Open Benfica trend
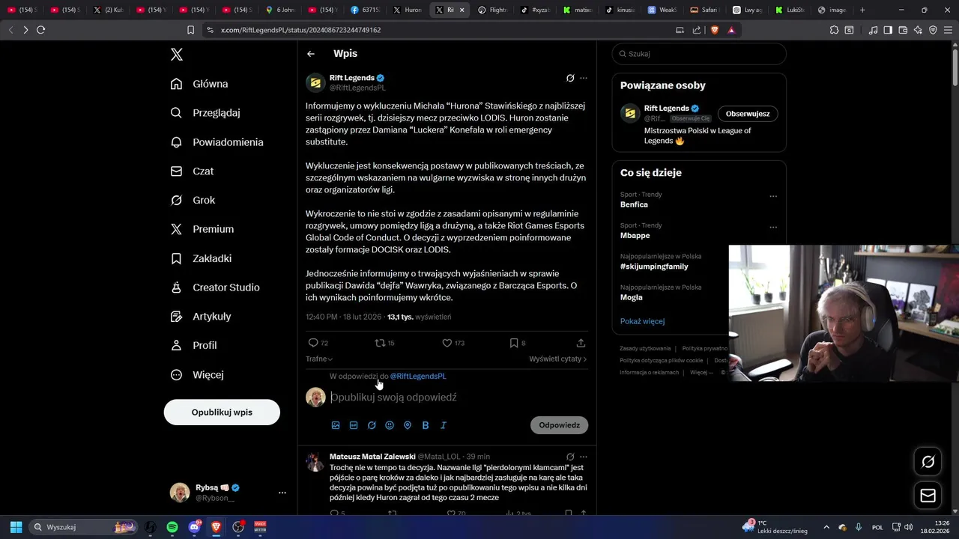The height and width of the screenshot is (539, 959). pyautogui.click(x=635, y=204)
